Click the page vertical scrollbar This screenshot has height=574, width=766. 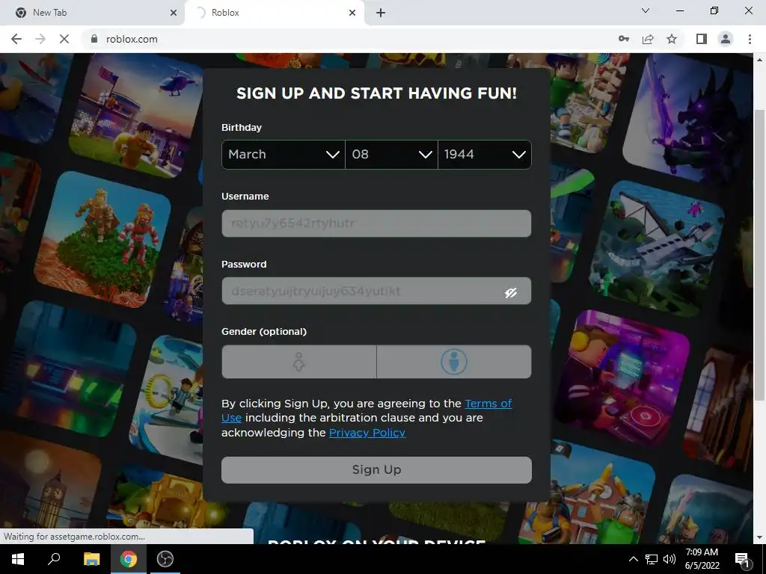[x=759, y=254]
